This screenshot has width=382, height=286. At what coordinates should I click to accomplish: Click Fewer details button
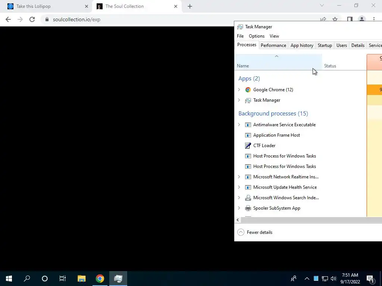pyautogui.click(x=255, y=232)
